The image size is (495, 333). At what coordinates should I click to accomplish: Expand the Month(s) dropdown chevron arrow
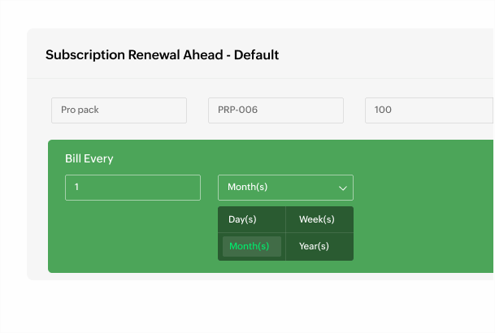click(x=342, y=188)
